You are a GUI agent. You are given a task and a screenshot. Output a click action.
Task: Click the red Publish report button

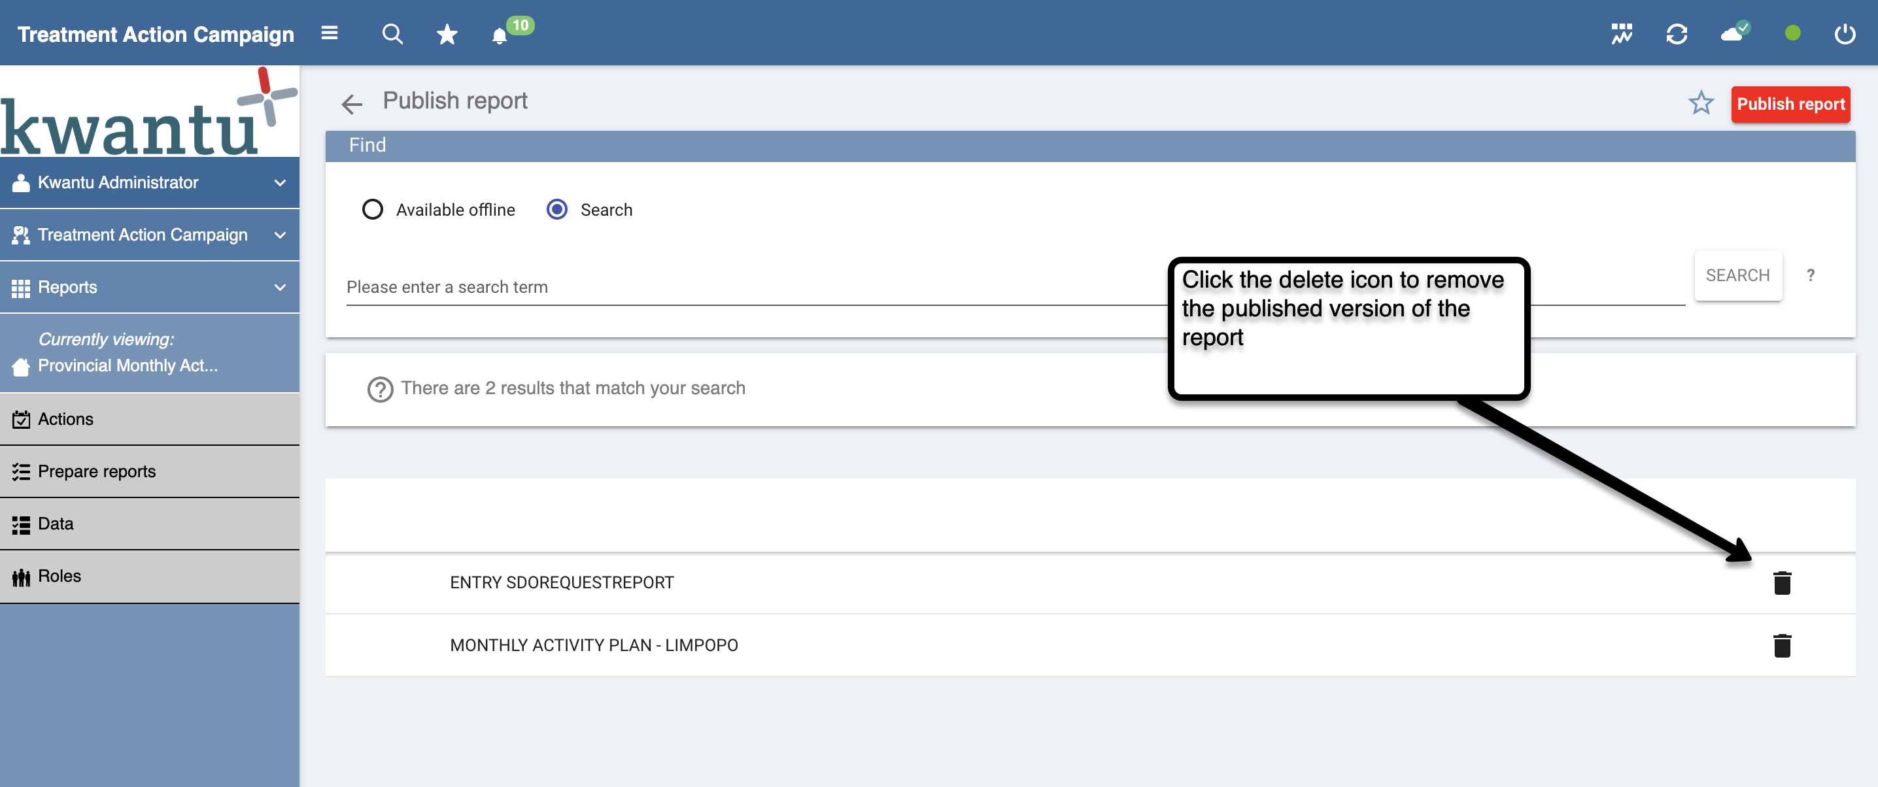click(1790, 104)
